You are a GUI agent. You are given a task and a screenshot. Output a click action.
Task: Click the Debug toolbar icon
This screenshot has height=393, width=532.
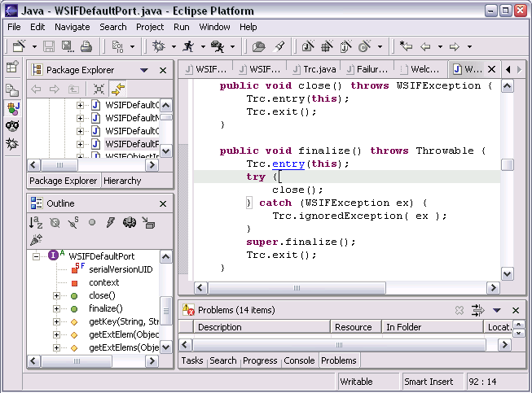[158, 46]
